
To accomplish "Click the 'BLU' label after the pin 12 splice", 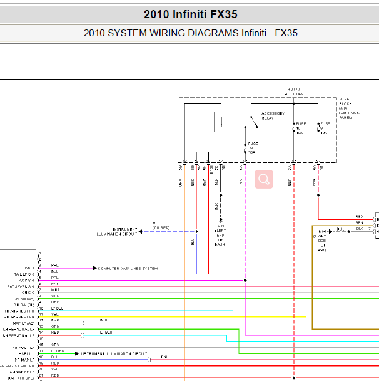I will pos(104,320).
